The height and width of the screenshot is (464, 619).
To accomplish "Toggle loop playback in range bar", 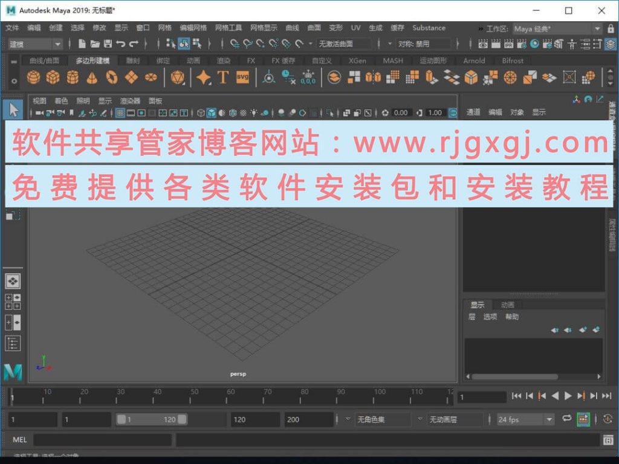I will tap(567, 419).
